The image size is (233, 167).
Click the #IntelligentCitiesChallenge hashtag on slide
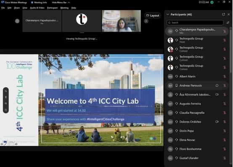(106, 119)
